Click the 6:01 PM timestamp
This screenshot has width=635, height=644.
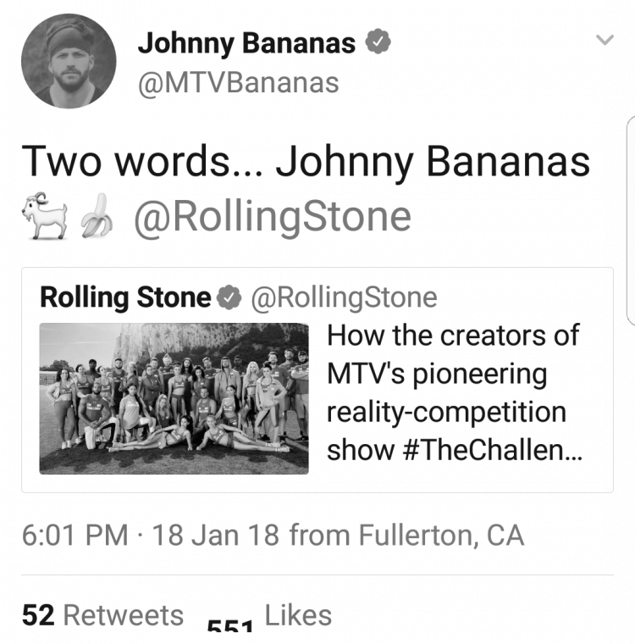[x=75, y=536]
